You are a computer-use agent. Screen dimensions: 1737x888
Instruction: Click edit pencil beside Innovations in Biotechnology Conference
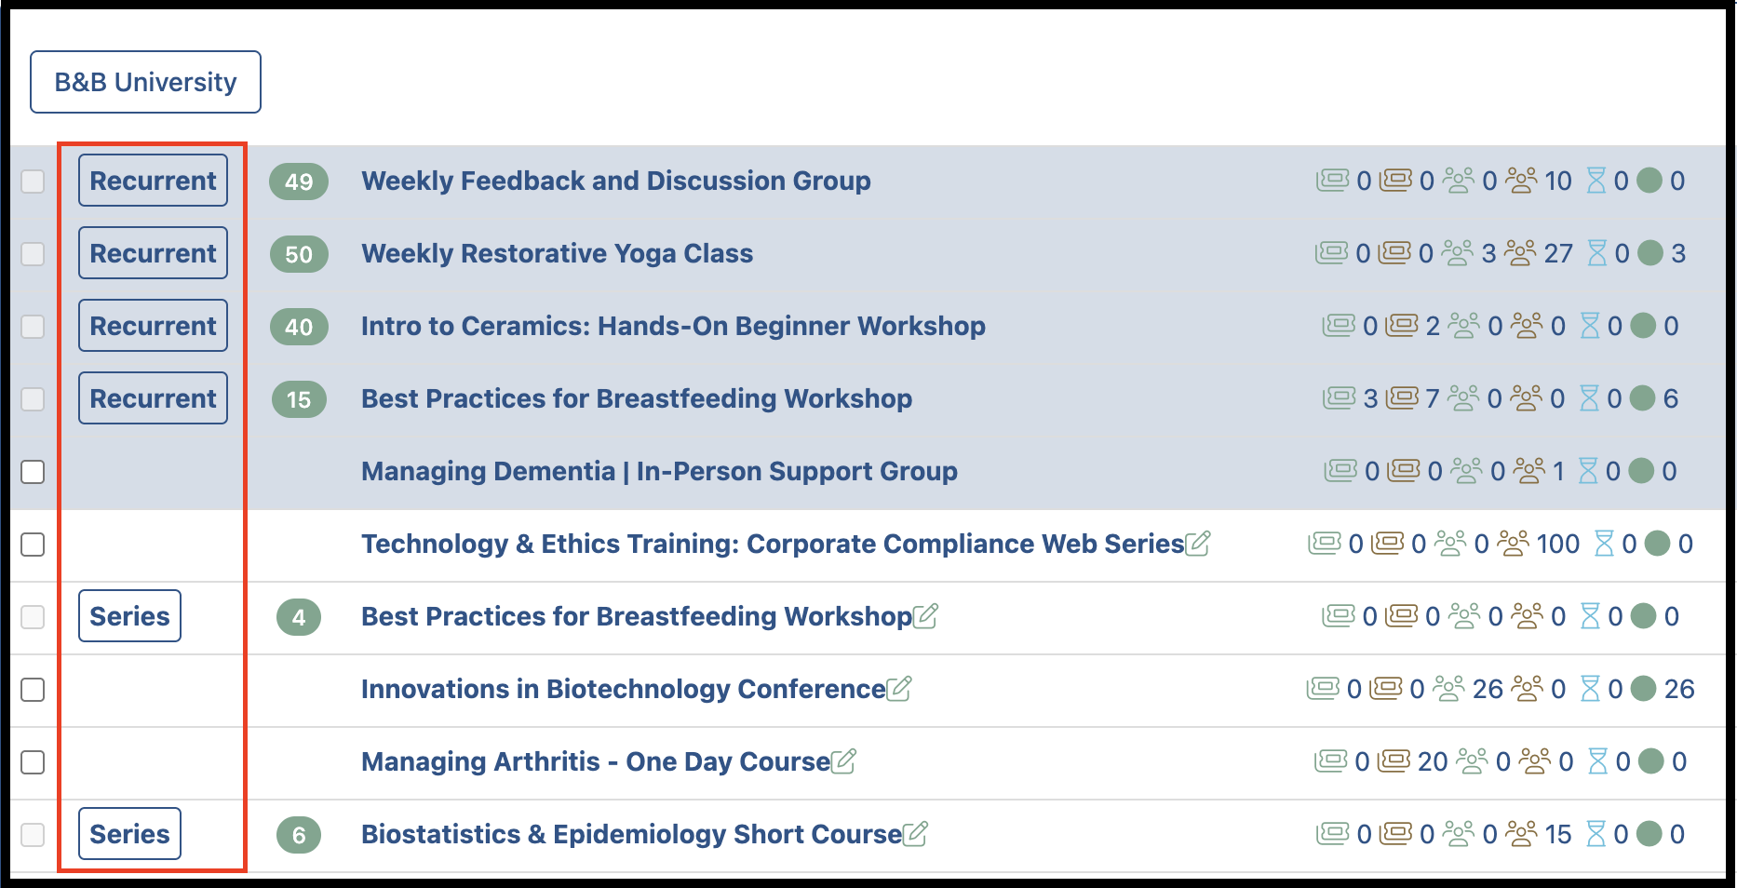899,688
